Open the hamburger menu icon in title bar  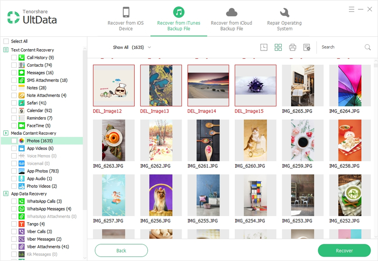point(351,9)
